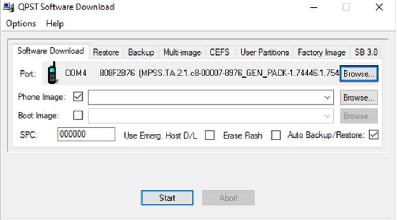The width and height of the screenshot is (397, 220).
Task: Enable Use Emerg. Host D/L checkbox
Action: (x=210, y=135)
